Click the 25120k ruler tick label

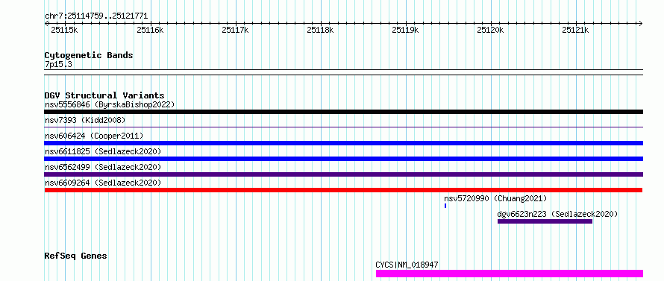click(x=490, y=30)
